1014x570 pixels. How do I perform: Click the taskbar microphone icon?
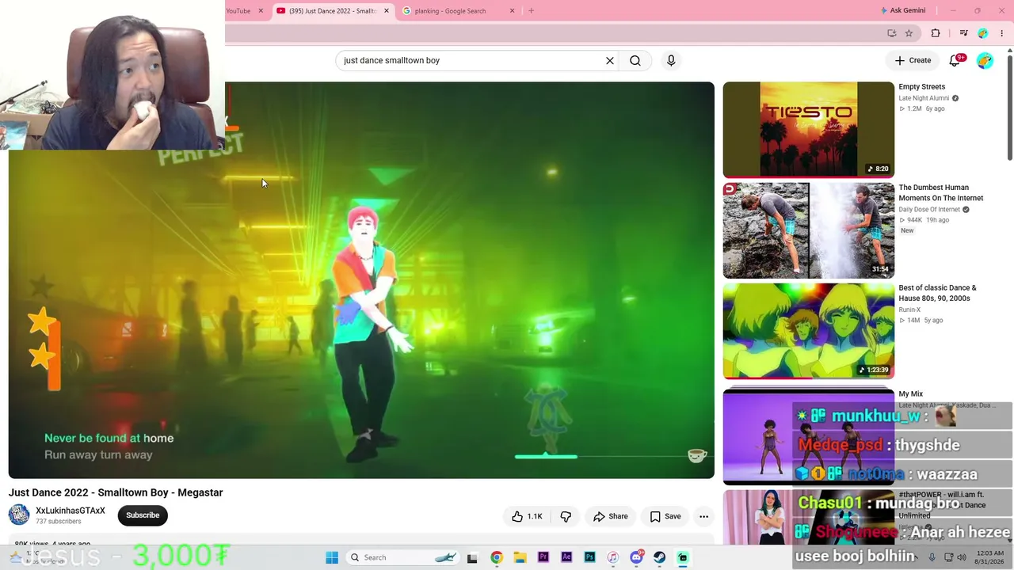[x=932, y=557]
